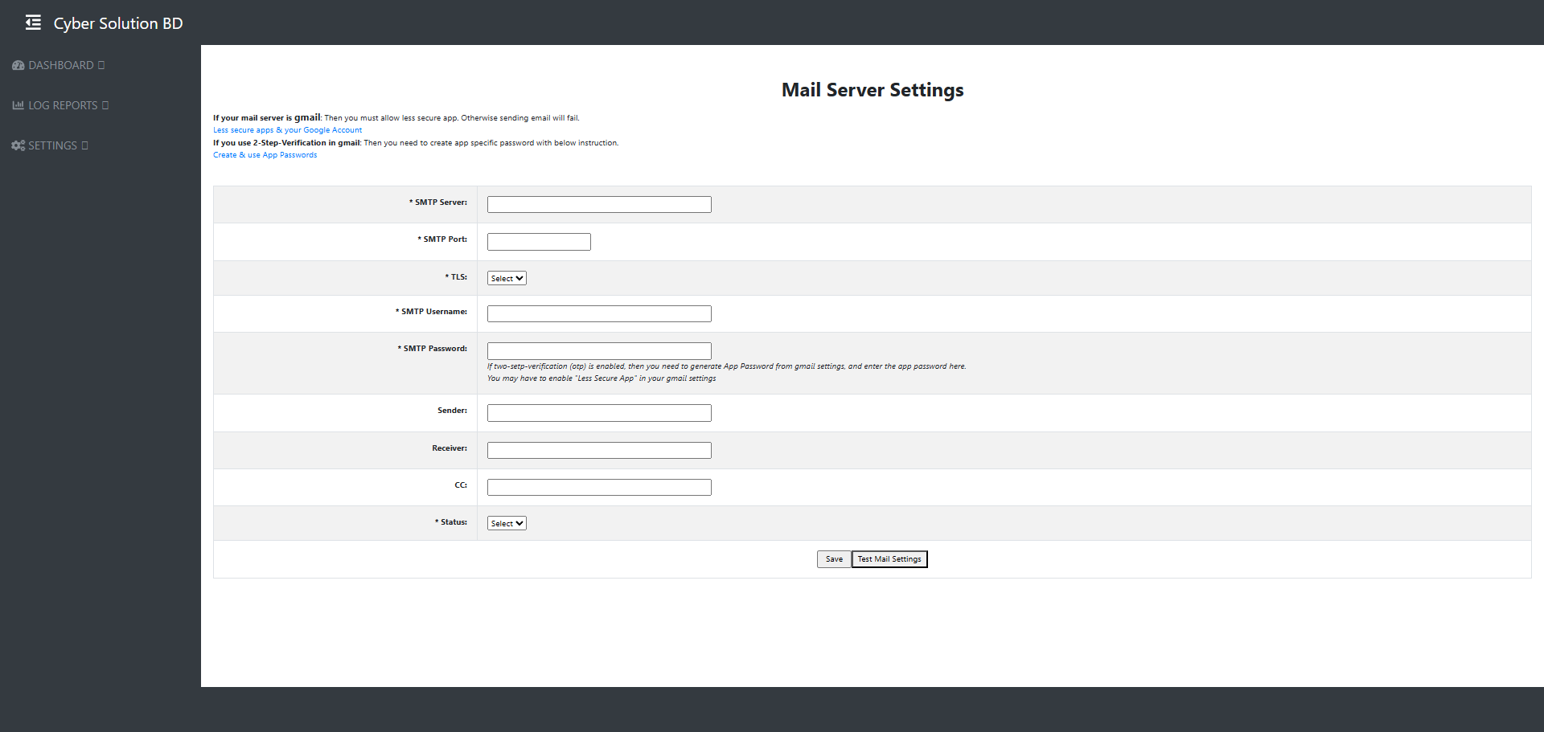Focus the SMTP Password input field
Image resolution: width=1544 pixels, height=732 pixels.
pos(599,351)
